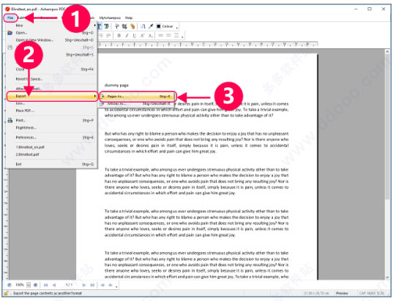Set middle line spacing option icon
This screenshot has width=396, height=301.
pos(168,35)
